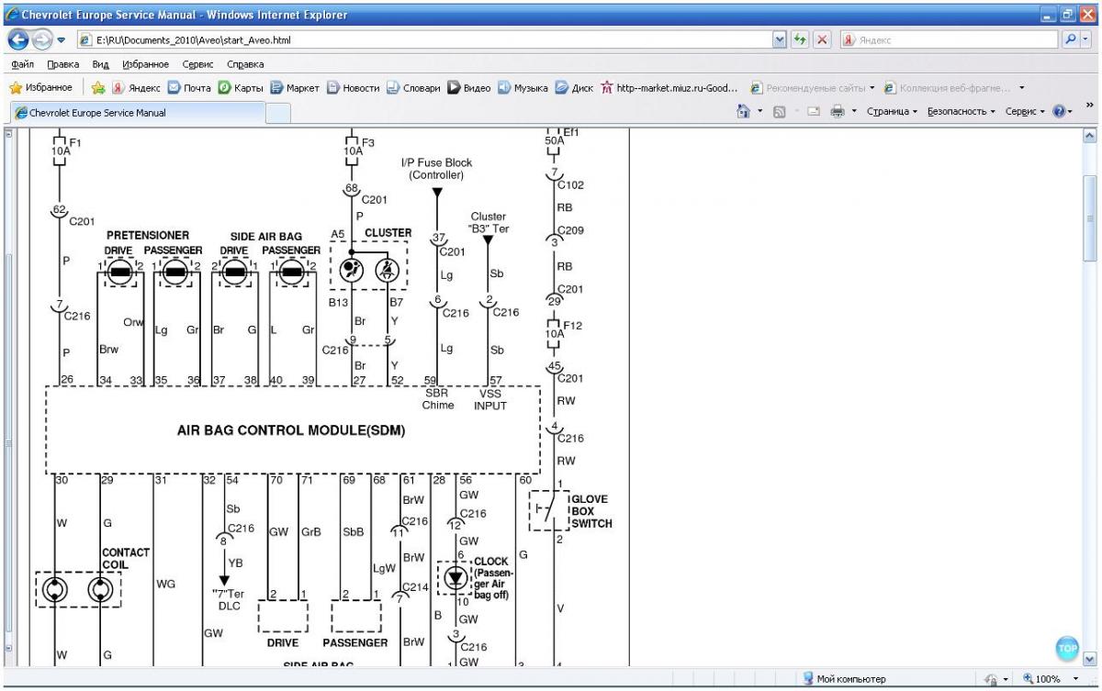Click the Help question mark icon
Viewport: 1102px width, 691px height.
[x=1059, y=111]
